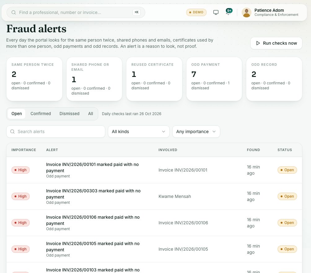Viewport: 311px width, 273px height.
Task: Open the All kinds dropdown
Action: tap(139, 132)
